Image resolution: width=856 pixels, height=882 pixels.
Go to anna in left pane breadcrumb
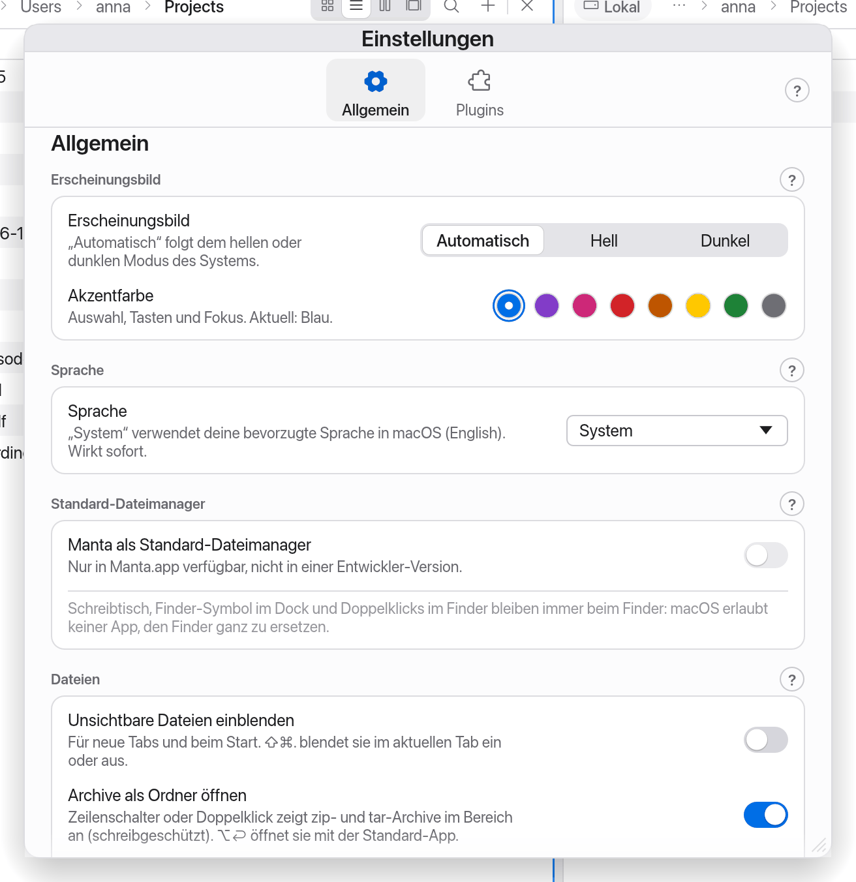(114, 7)
